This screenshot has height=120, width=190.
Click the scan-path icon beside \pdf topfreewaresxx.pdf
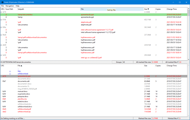(6, 42)
